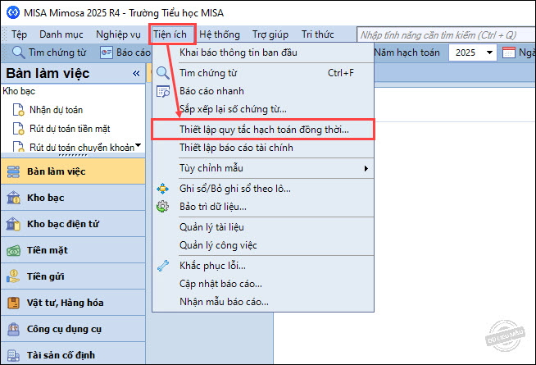Click the Kho bạc group heading
Screen dimensions: 536x365
pyautogui.click(x=19, y=91)
